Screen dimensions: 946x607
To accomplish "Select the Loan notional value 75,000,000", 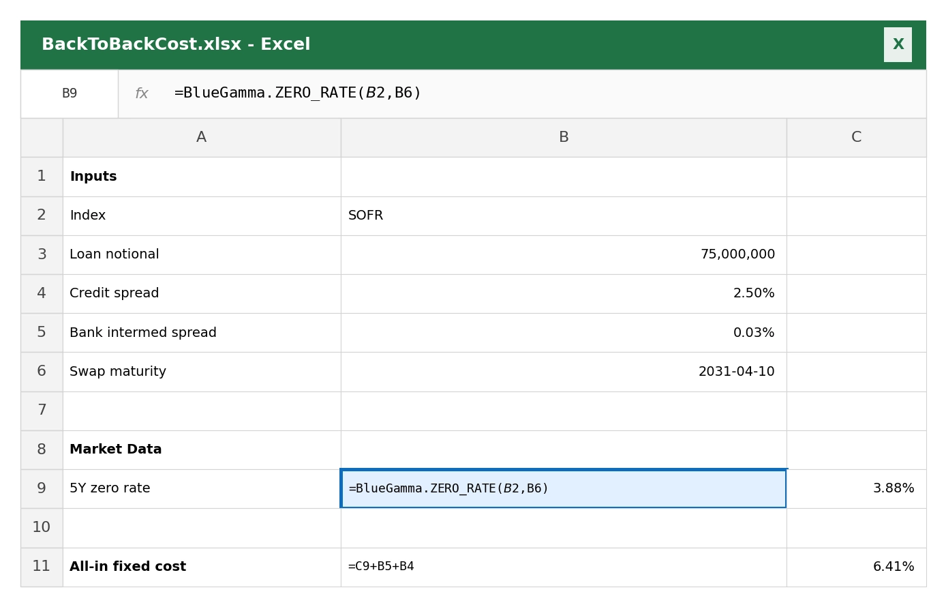I will click(563, 254).
